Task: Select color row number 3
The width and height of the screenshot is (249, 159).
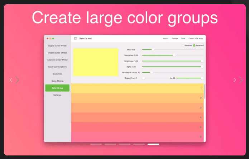Action: [x=137, y=108]
